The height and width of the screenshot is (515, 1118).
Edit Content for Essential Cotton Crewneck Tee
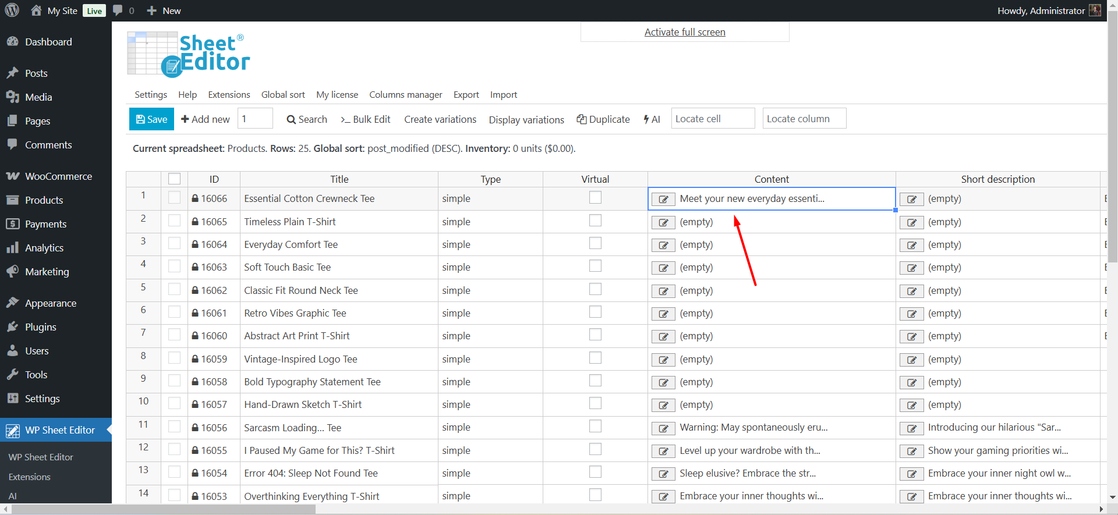pyautogui.click(x=663, y=199)
